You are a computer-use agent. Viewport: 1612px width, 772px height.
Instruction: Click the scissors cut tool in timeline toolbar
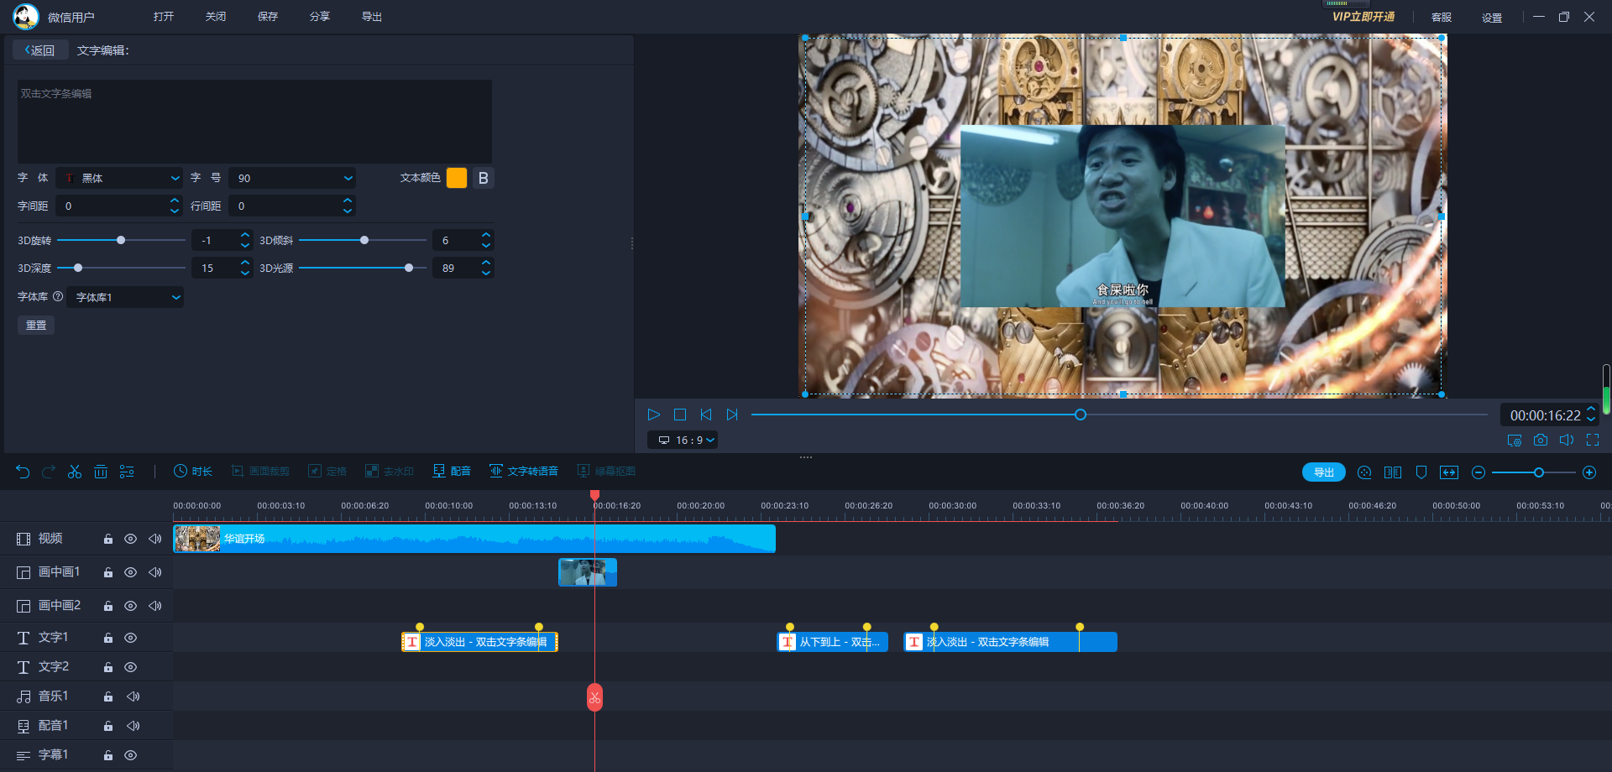(75, 472)
